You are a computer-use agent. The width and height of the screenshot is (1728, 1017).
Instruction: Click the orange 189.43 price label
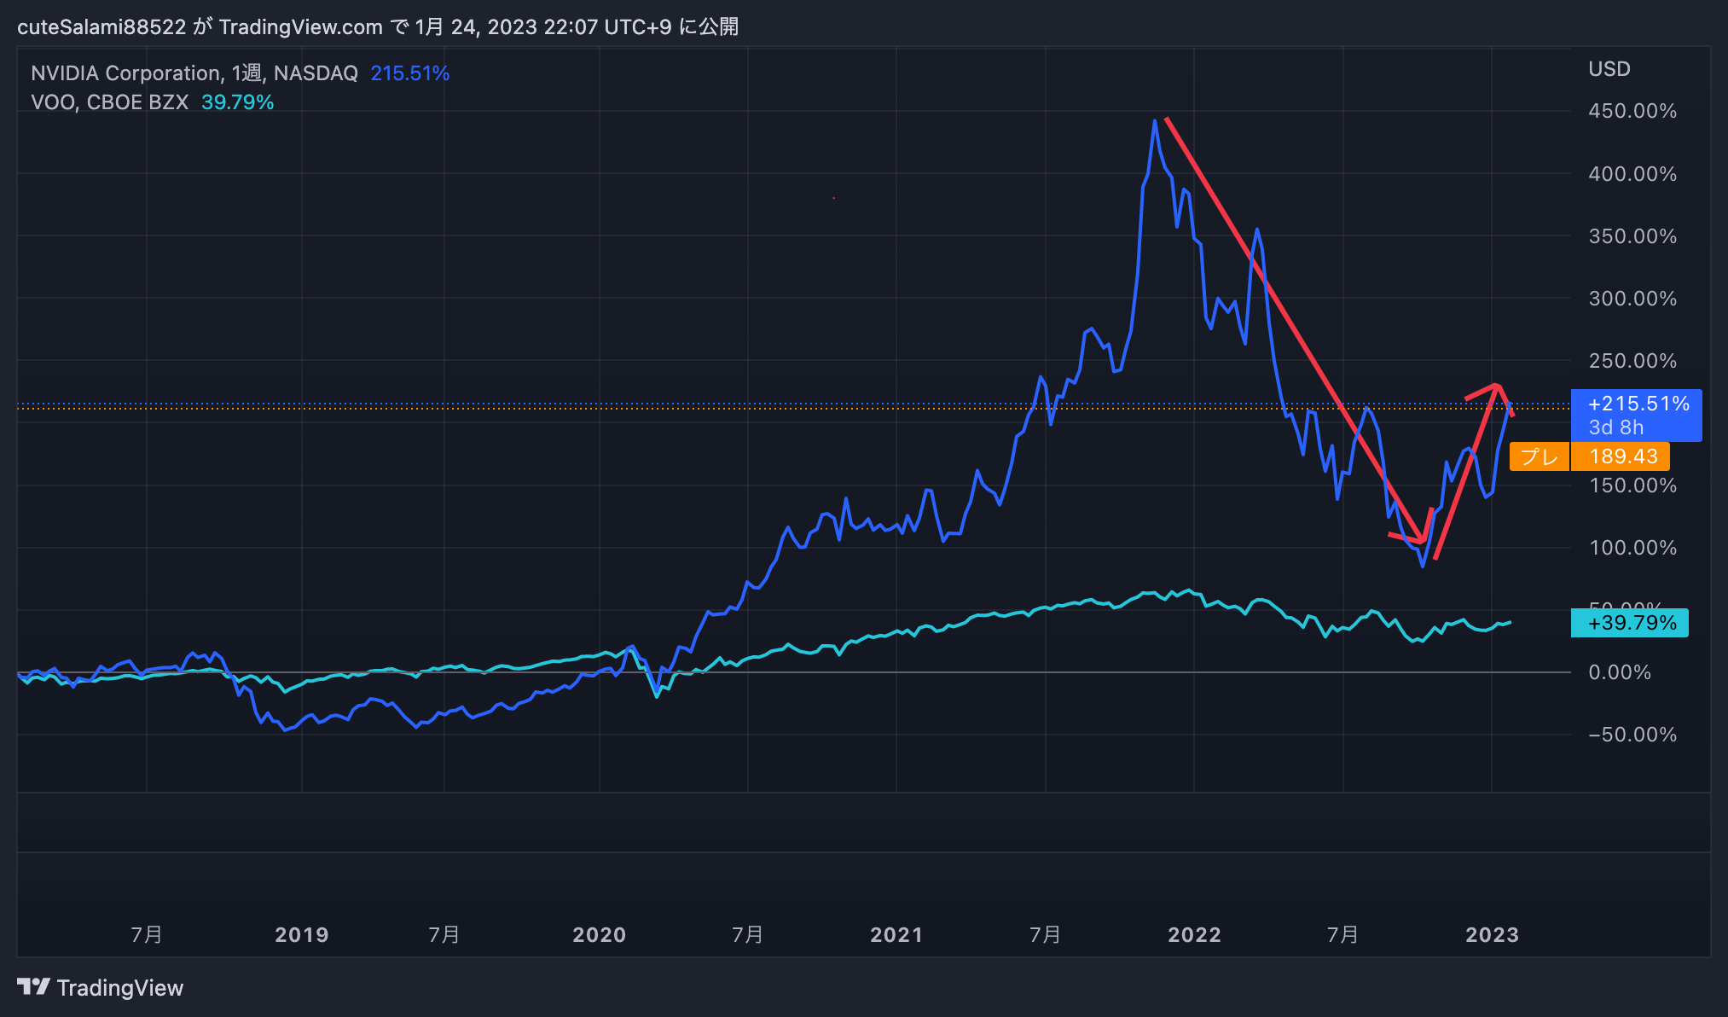(1622, 456)
